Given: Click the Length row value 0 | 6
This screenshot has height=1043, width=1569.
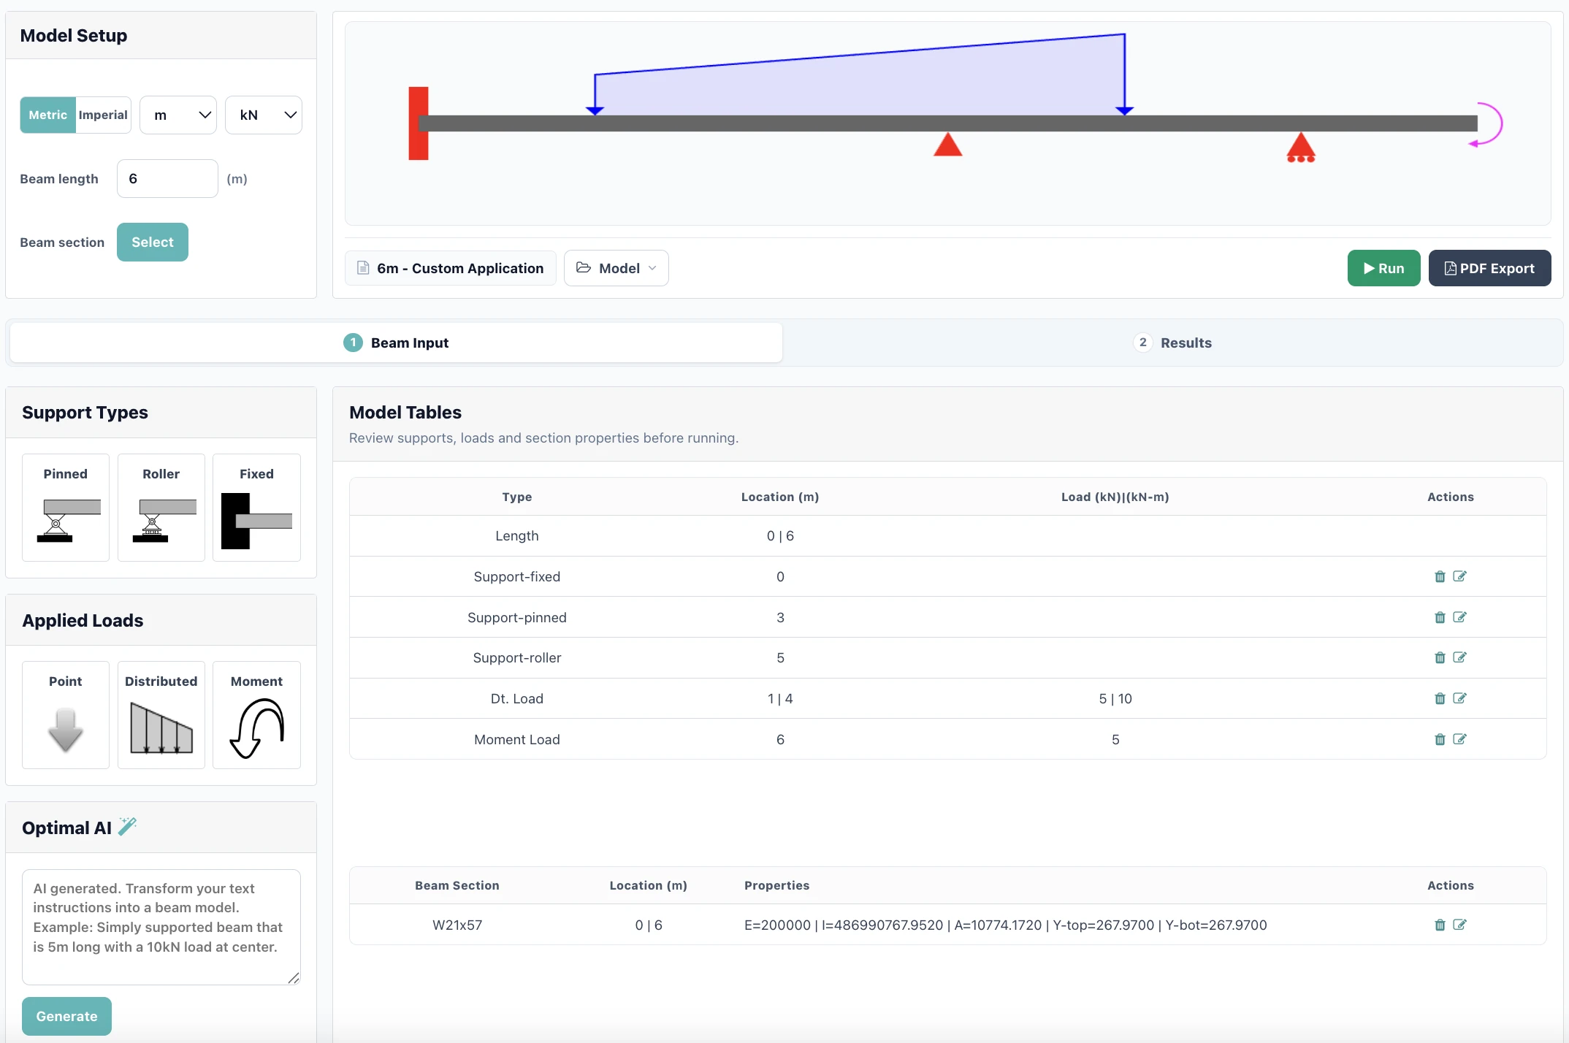Looking at the screenshot, I should click(780, 535).
